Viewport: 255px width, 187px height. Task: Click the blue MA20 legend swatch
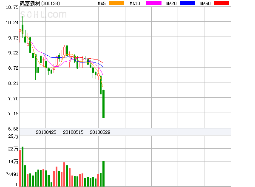pos(187,3)
